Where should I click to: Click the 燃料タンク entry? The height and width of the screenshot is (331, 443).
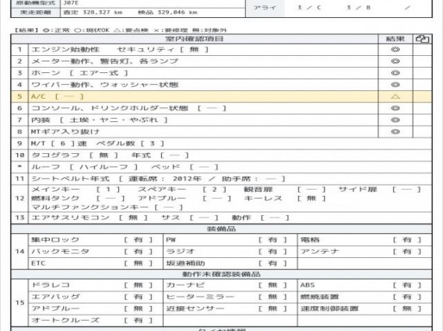[78, 198]
